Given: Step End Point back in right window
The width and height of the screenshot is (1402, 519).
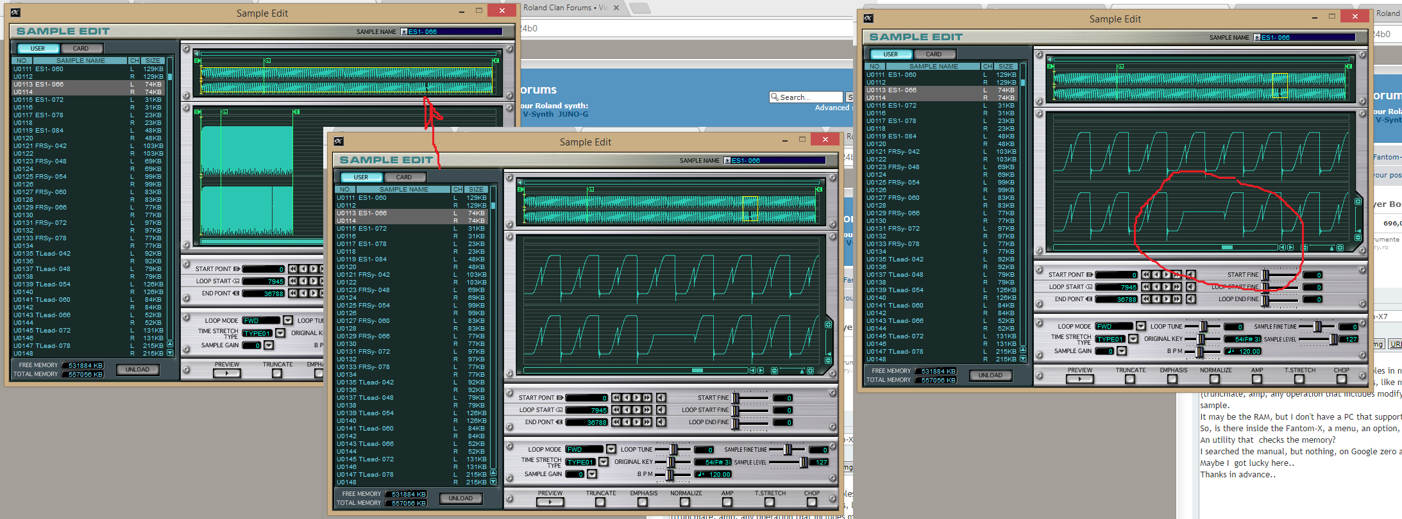Looking at the screenshot, I should (x=1156, y=299).
